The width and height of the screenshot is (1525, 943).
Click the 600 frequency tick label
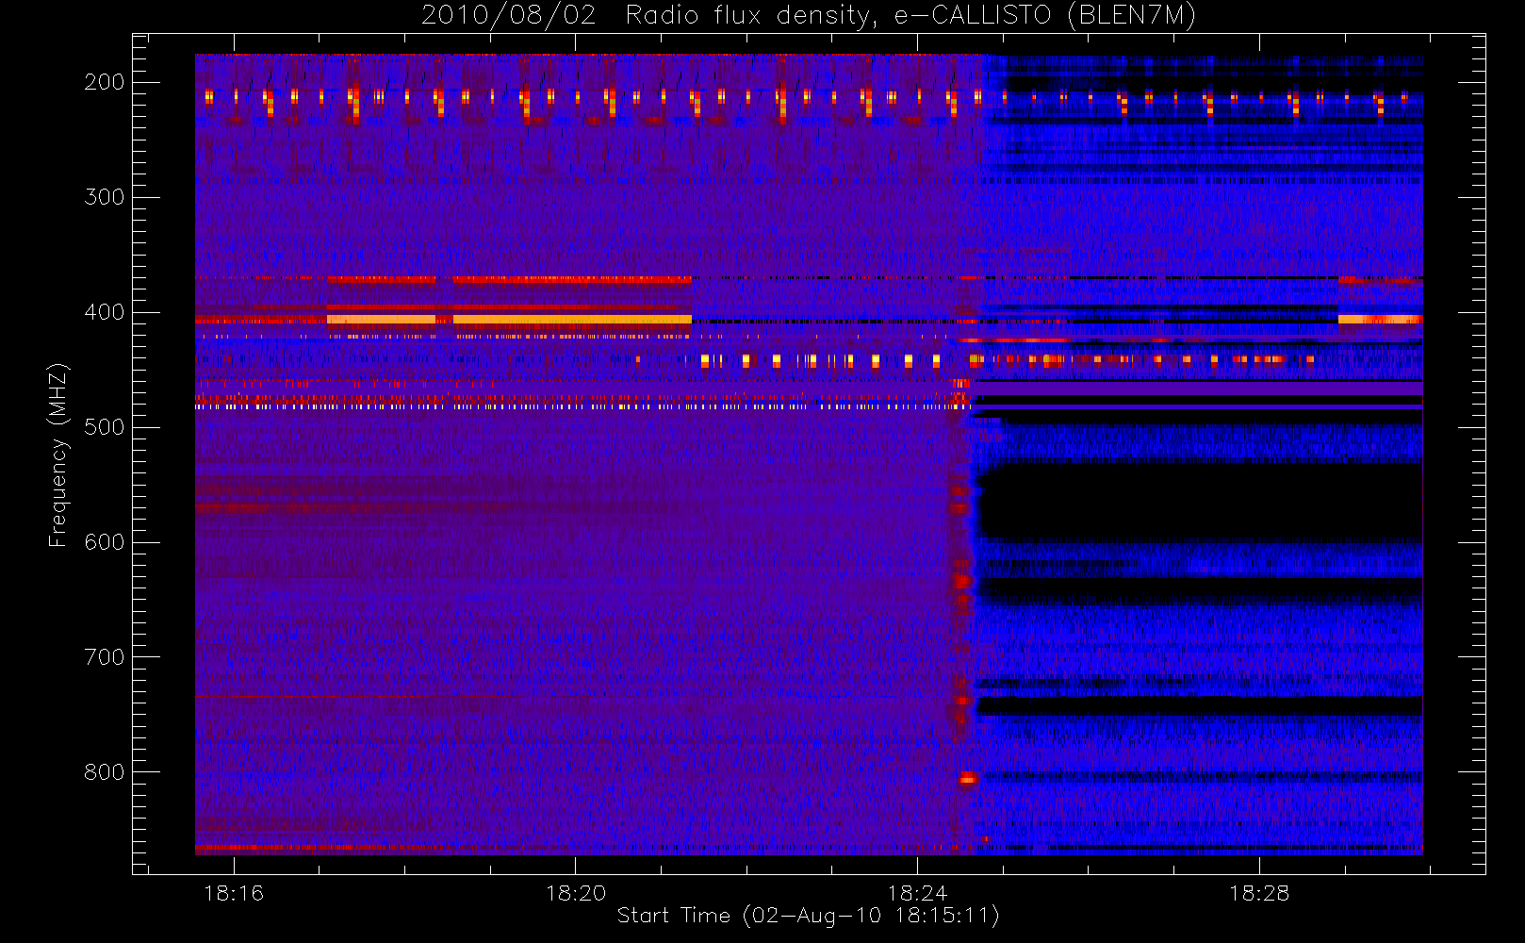104,542
